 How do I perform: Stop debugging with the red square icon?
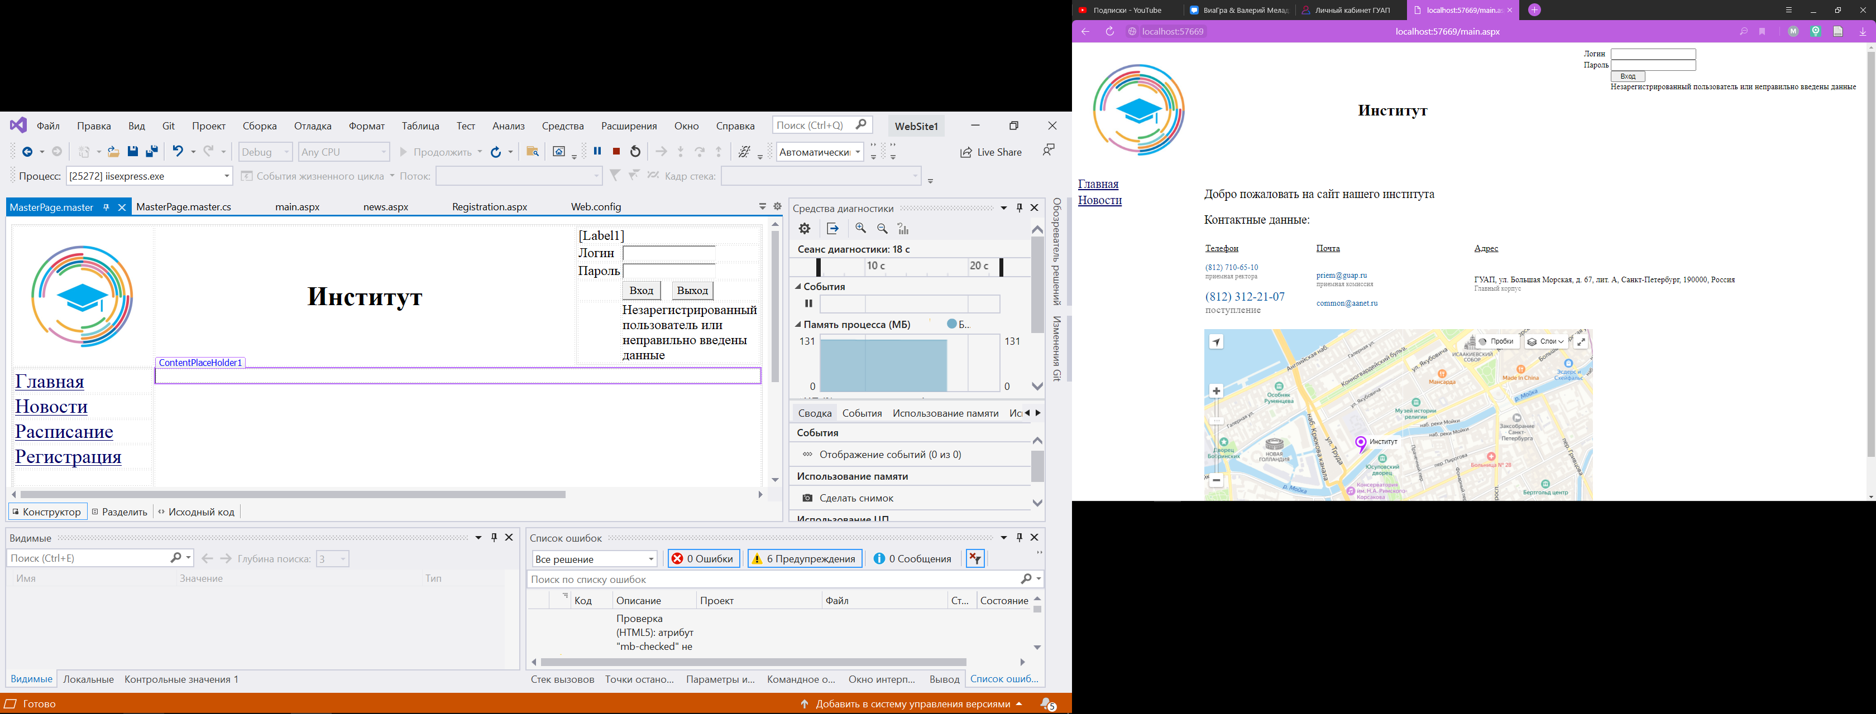[x=616, y=151]
